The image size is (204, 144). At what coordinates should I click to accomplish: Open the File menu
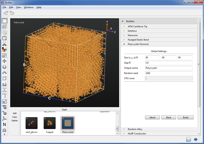pos(4,7)
